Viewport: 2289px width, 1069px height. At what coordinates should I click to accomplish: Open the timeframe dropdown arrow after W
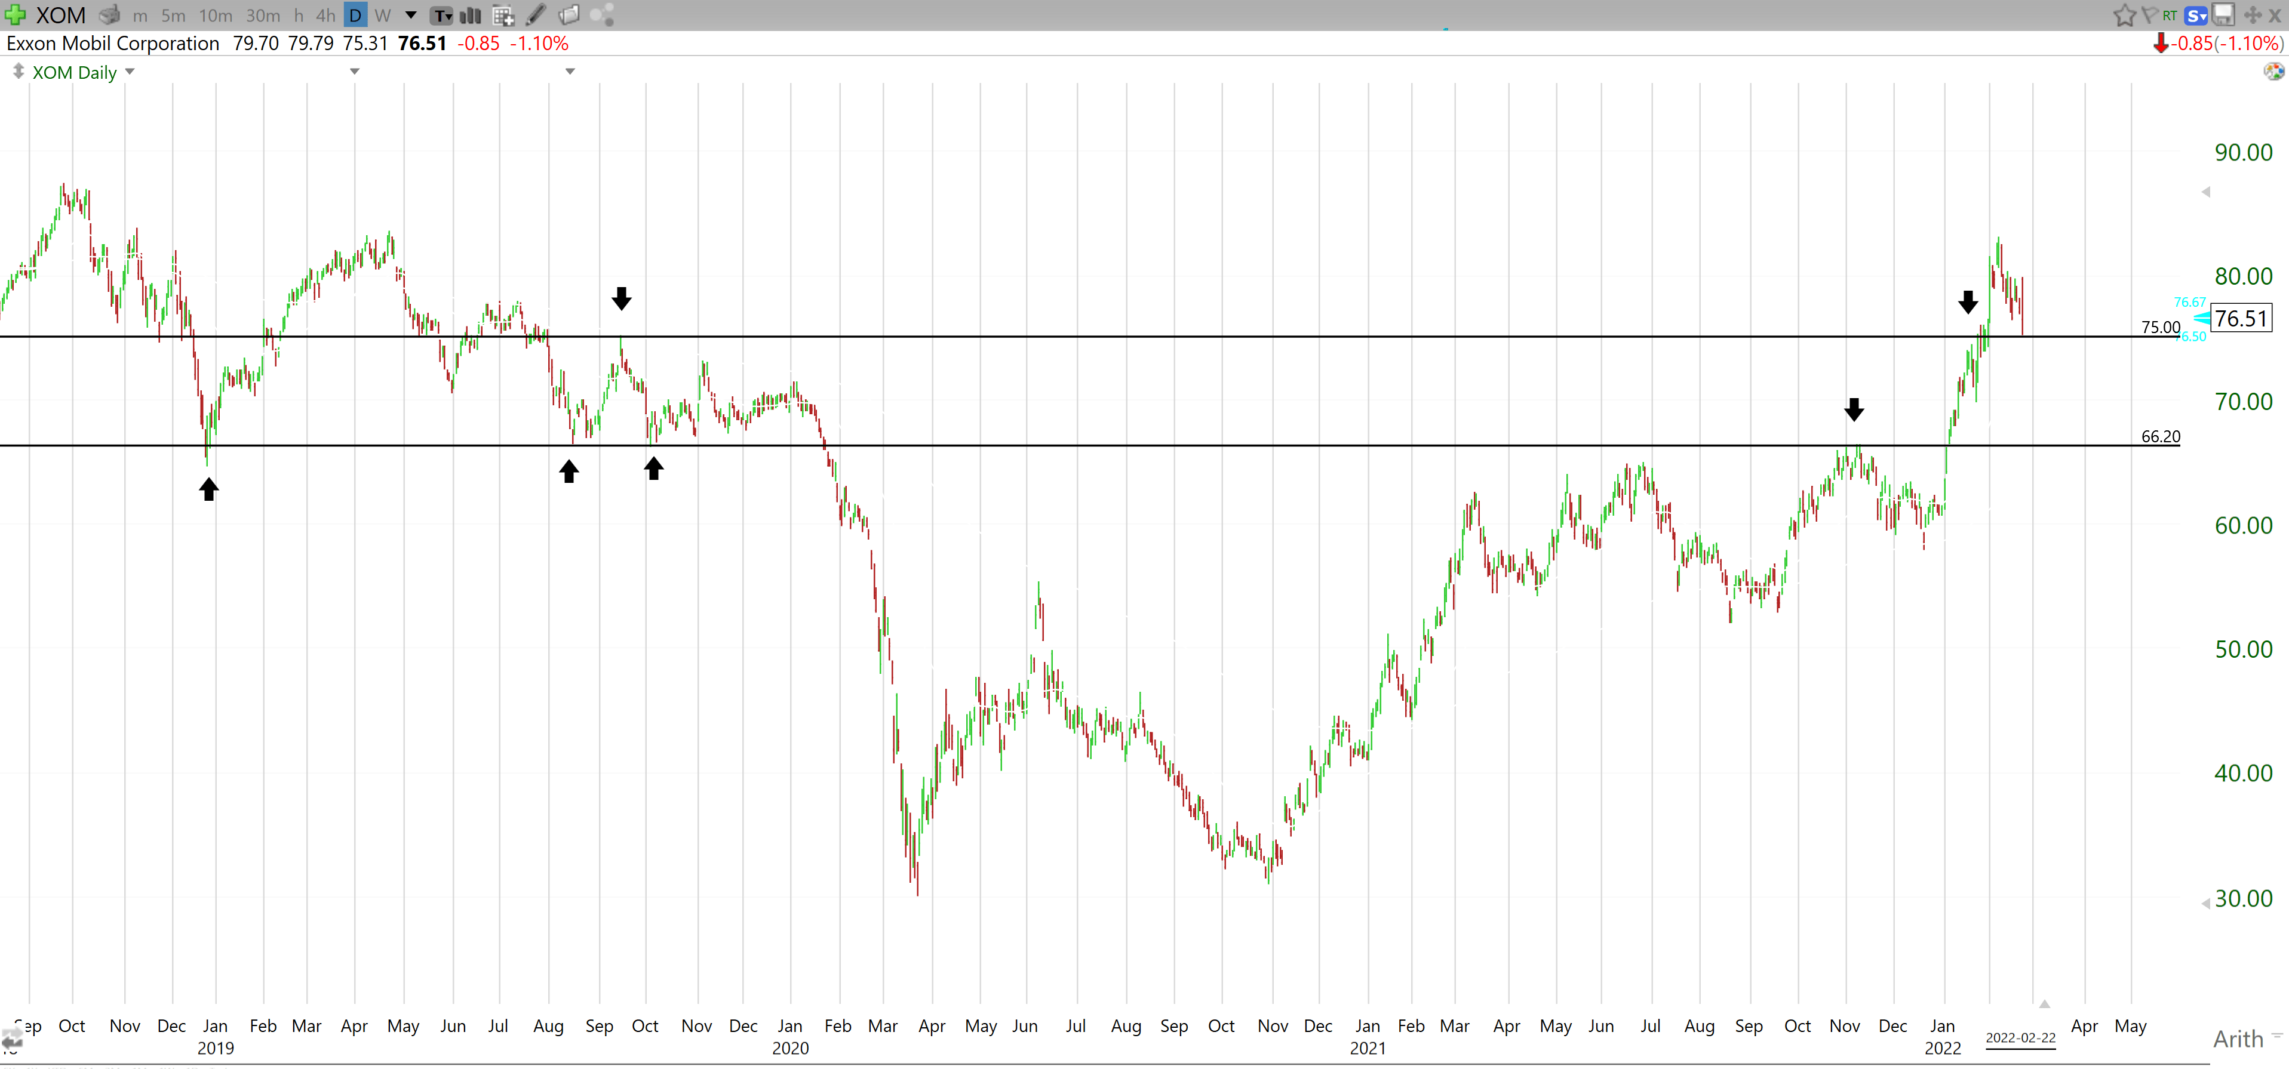pyautogui.click(x=408, y=15)
